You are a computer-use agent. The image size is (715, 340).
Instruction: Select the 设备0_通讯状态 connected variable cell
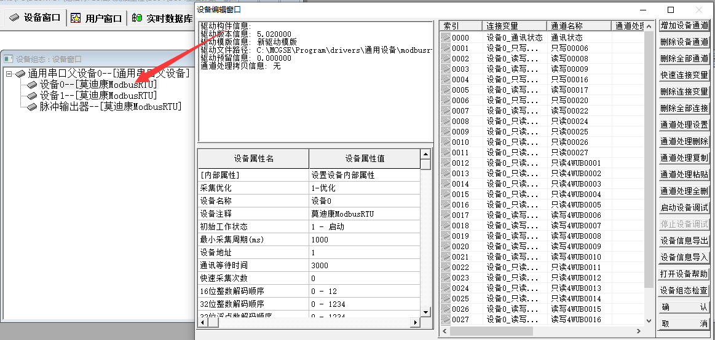pyautogui.click(x=515, y=38)
